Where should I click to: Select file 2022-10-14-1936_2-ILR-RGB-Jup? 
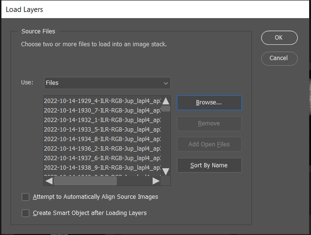(x=103, y=149)
